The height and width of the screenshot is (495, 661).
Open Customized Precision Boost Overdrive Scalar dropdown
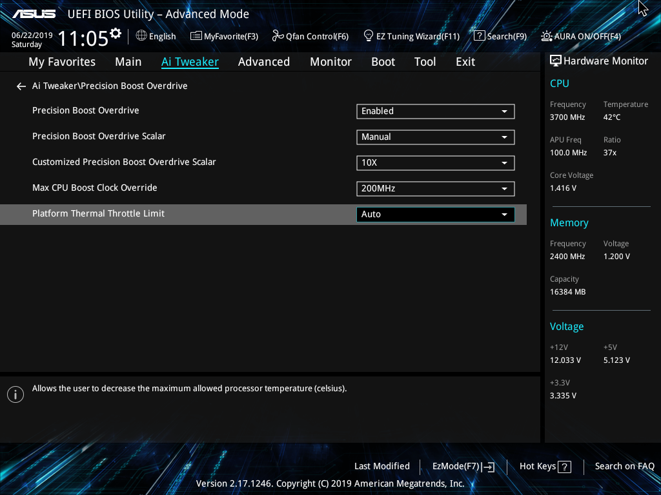436,163
